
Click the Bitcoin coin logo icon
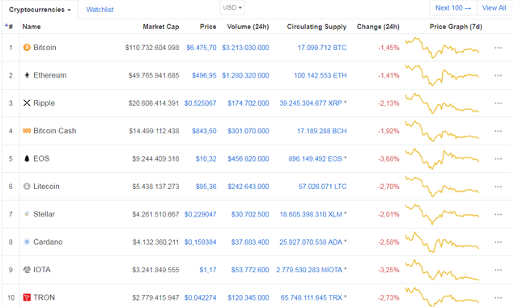coord(27,48)
